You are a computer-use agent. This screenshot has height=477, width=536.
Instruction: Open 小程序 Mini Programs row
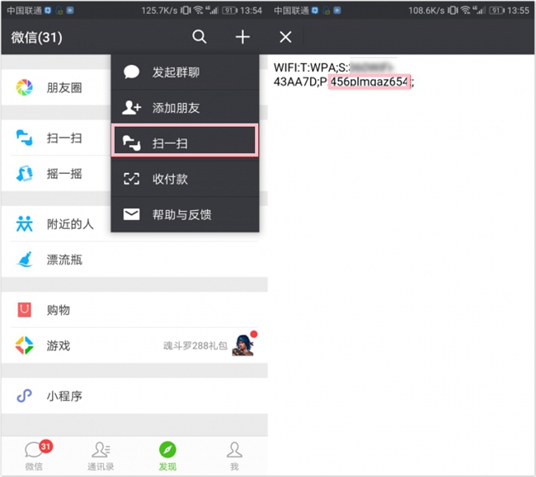pos(134,396)
